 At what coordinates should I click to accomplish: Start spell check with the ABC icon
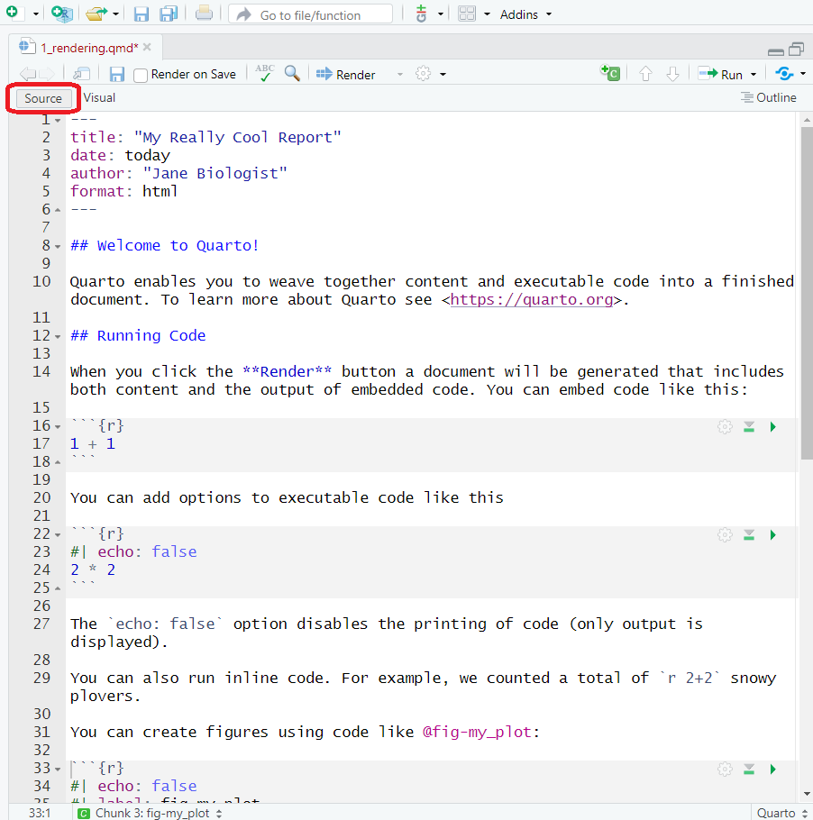click(263, 73)
